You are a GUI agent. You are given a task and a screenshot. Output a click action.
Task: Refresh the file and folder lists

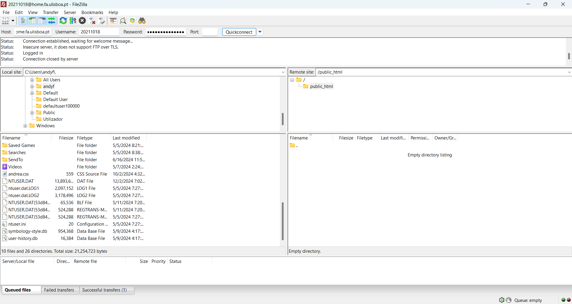(63, 21)
